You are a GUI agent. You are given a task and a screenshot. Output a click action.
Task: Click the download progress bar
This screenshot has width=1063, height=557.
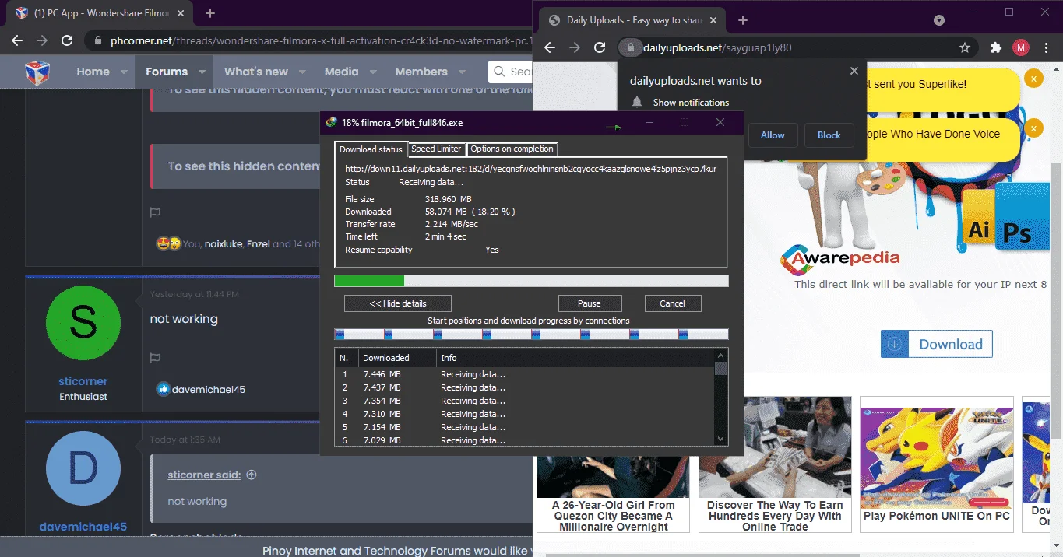[531, 281]
